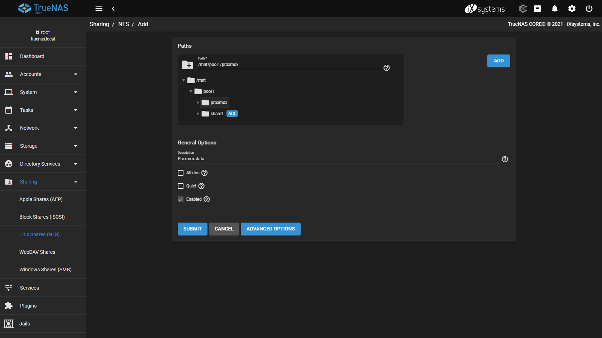
Task: Open help for Enabled option
Action: (207, 199)
